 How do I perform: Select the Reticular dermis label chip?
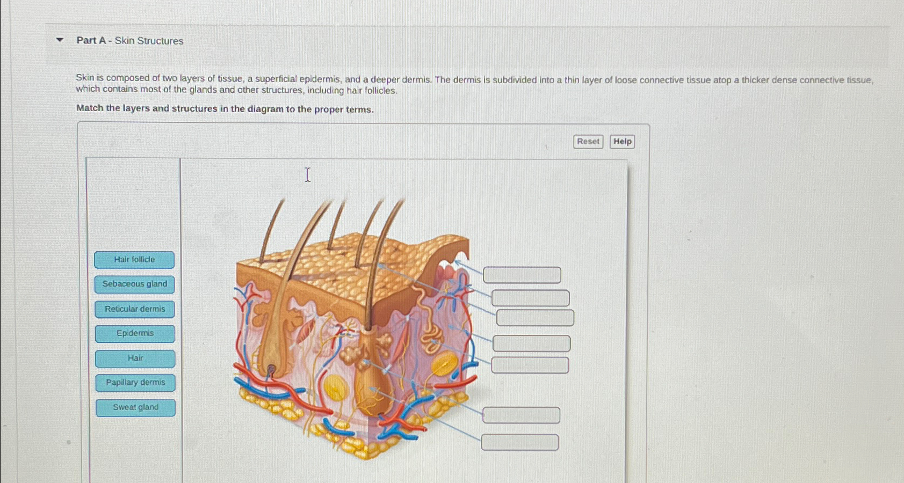(x=134, y=309)
